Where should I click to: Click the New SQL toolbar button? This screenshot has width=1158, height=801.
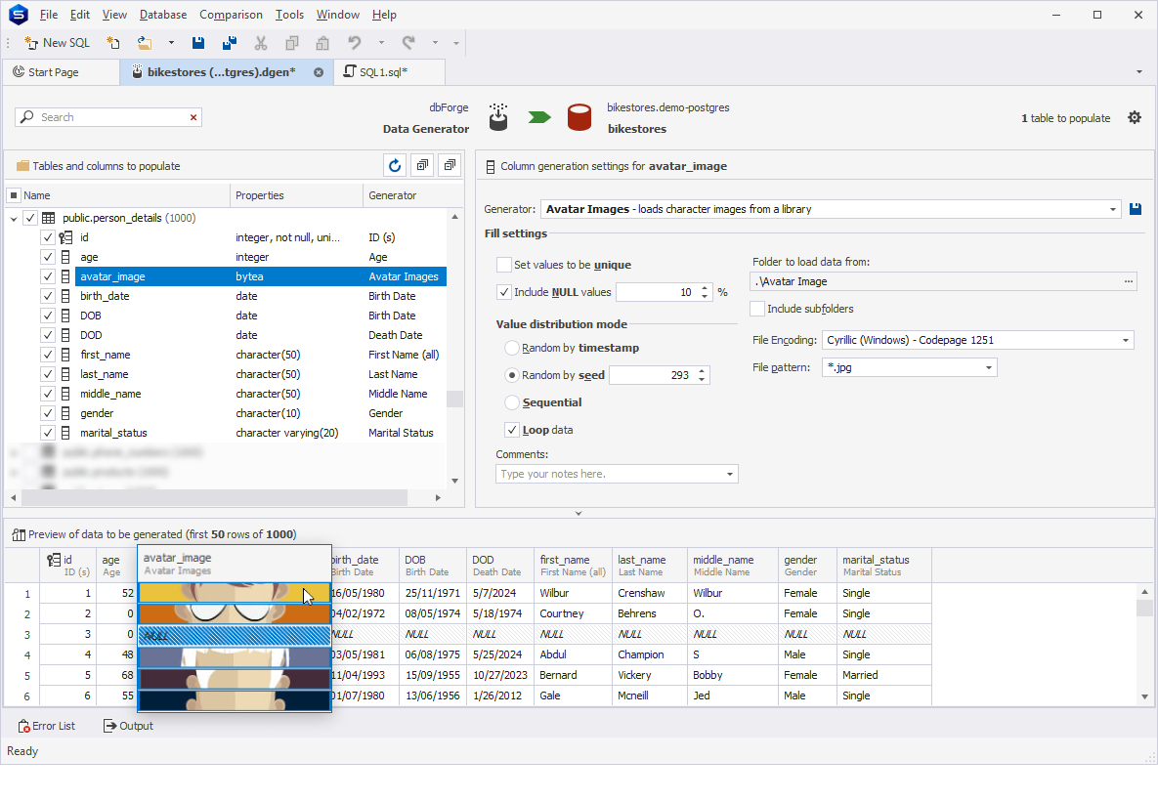click(x=57, y=43)
